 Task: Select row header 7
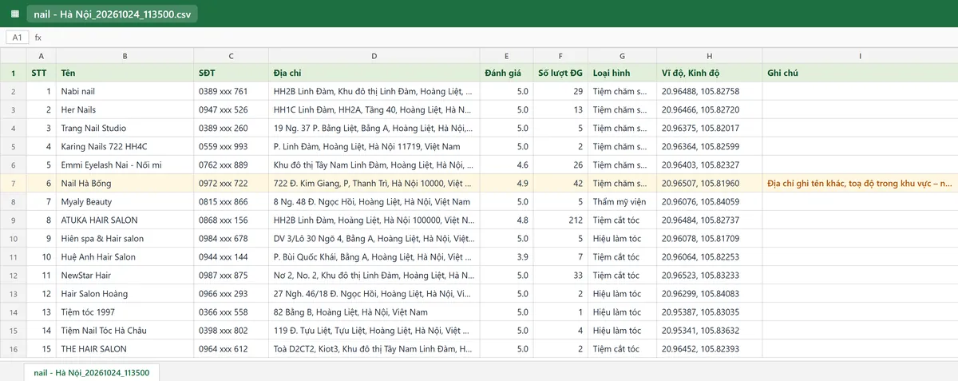[x=13, y=184]
